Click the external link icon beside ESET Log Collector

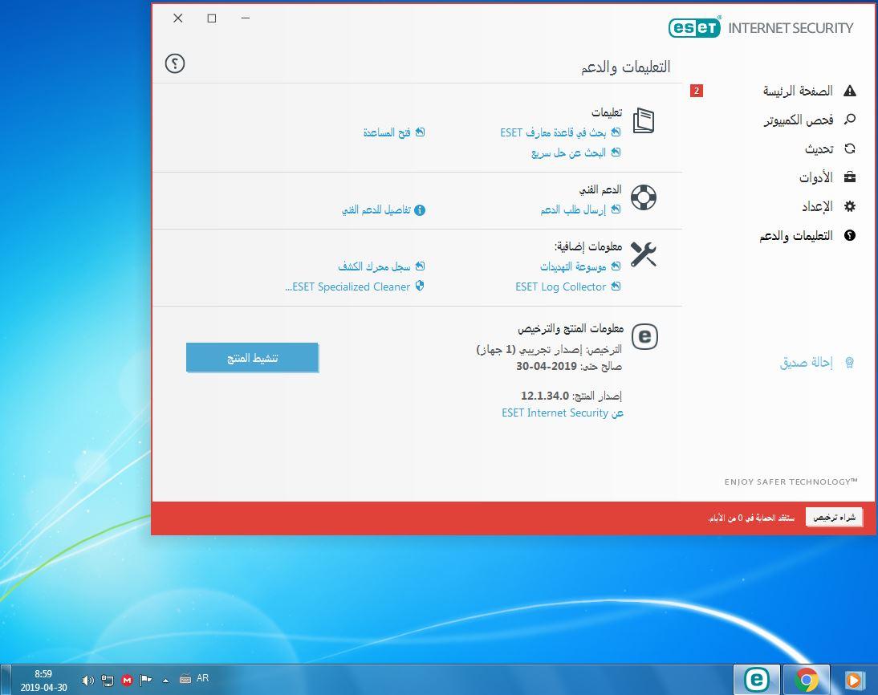click(x=616, y=287)
